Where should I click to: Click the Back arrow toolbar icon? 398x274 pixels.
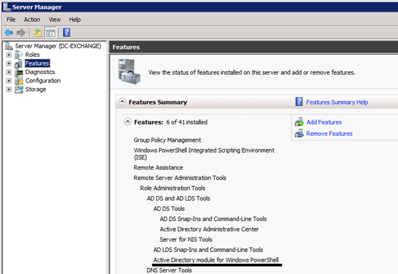coord(9,33)
